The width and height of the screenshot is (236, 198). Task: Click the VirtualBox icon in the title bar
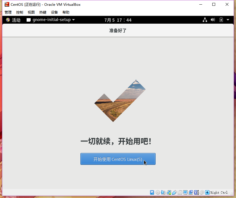pos(7,4)
